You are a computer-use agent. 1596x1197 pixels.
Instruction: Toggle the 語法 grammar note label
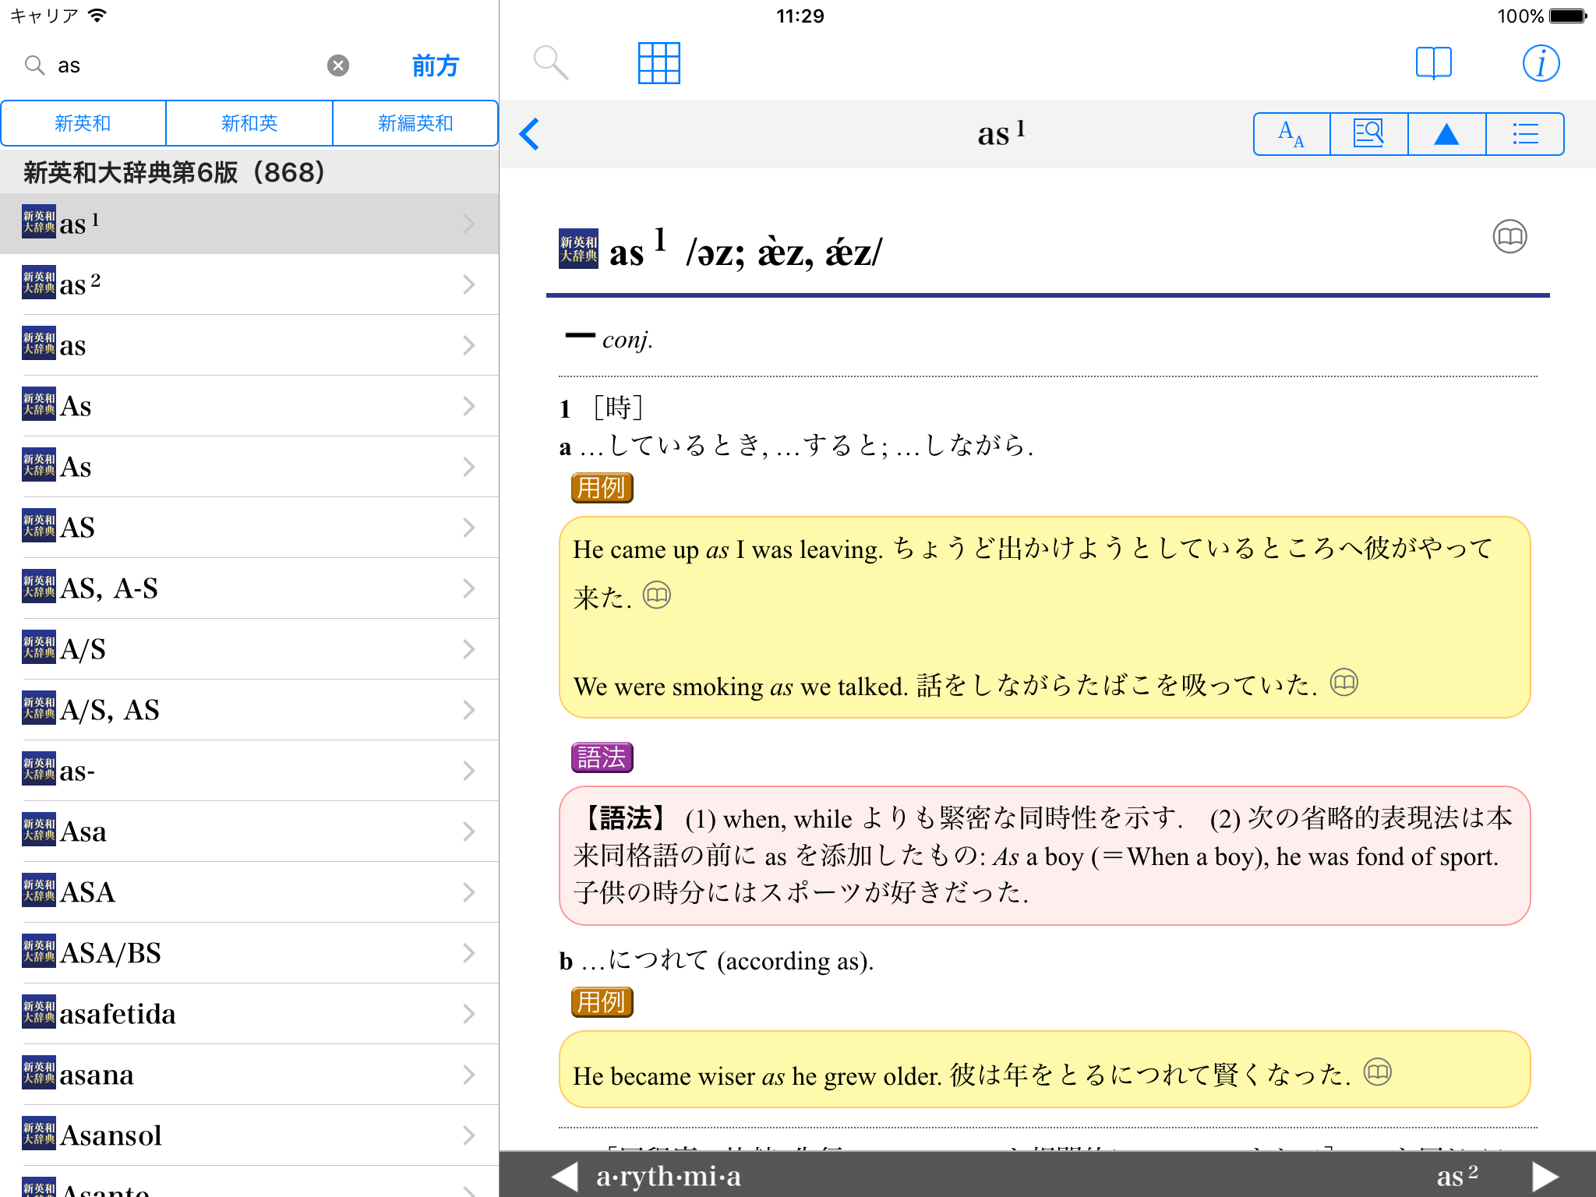[x=602, y=757]
